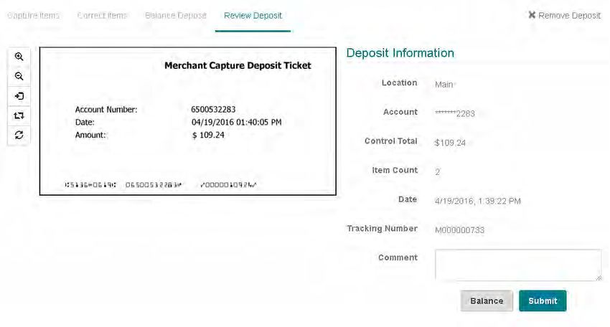
Task: Open the Capture Items tab
Action: (x=34, y=16)
